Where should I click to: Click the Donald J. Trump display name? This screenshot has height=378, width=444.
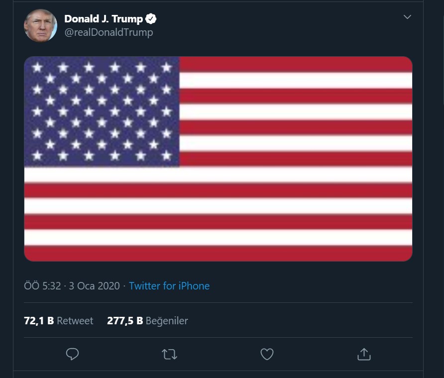pyautogui.click(x=104, y=19)
